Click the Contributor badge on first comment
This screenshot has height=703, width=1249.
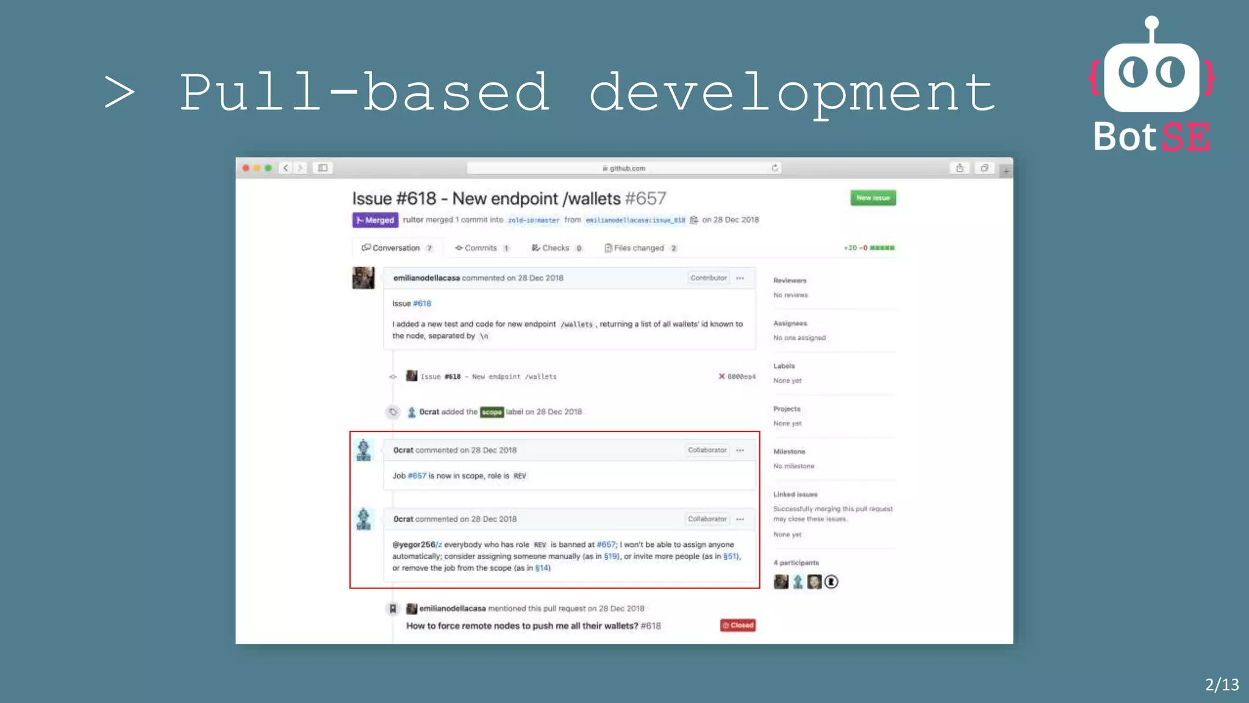(708, 278)
